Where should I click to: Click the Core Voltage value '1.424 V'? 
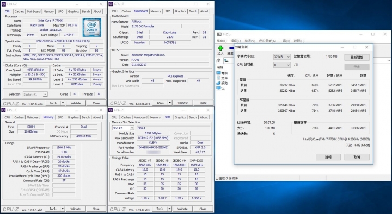coord(69,35)
